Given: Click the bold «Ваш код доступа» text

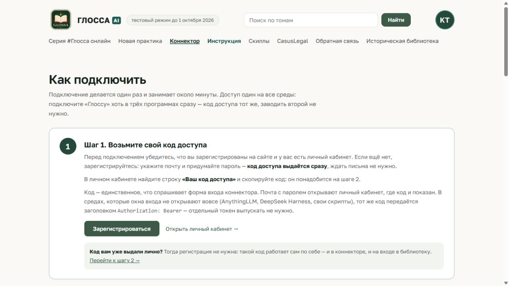Looking at the screenshot, I should coord(209,179).
